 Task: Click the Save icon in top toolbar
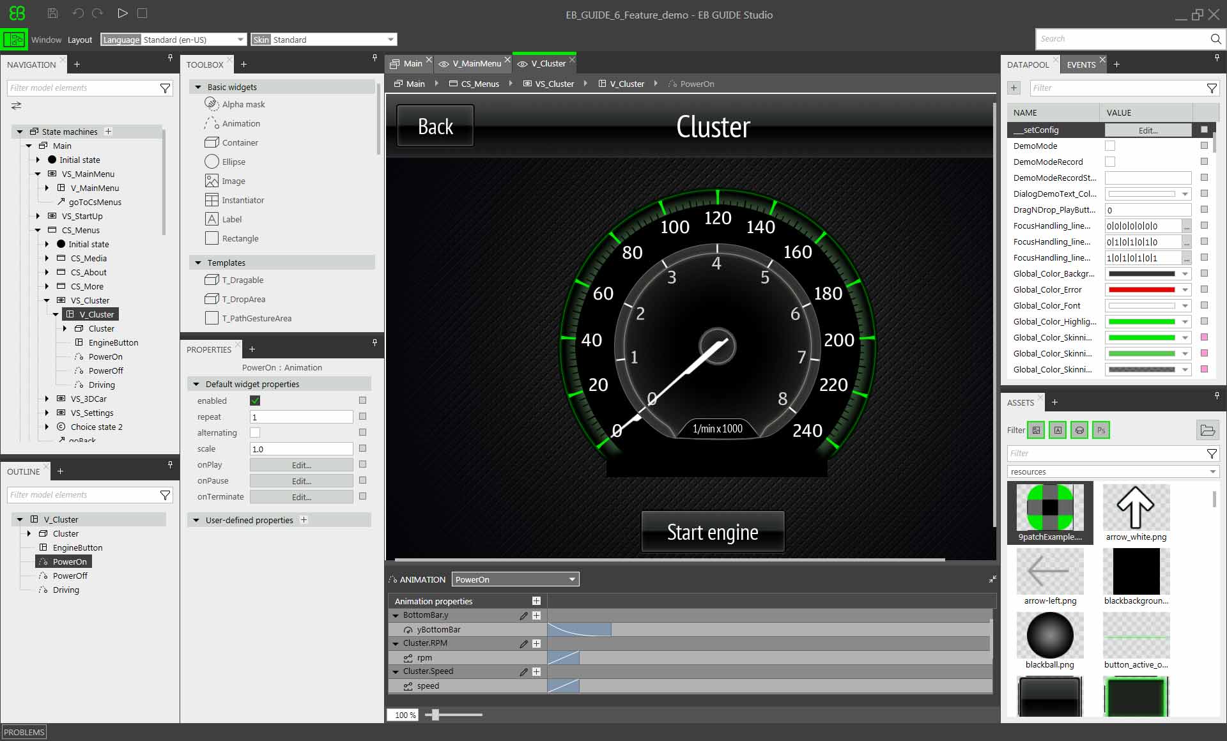click(53, 13)
